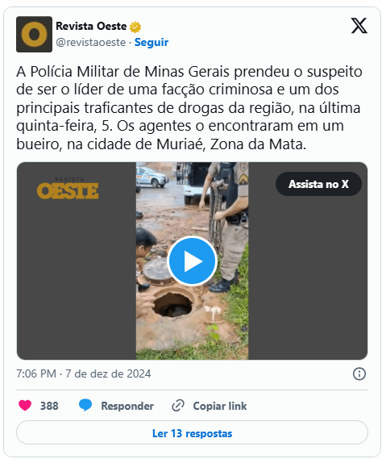Like the tweet with the heart icon
The height and width of the screenshot is (459, 382).
pyautogui.click(x=25, y=406)
